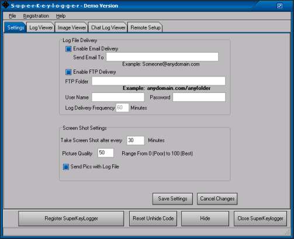294x239 pixels.
Task: Toggle Send Pics with Log File checkbox
Action: click(x=66, y=167)
